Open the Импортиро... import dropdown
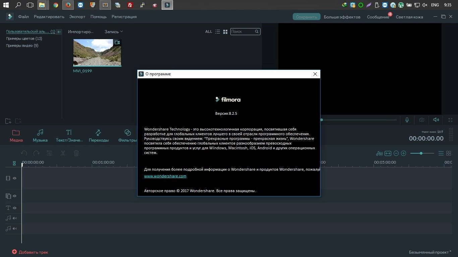This screenshot has height=257, width=458. click(81, 31)
